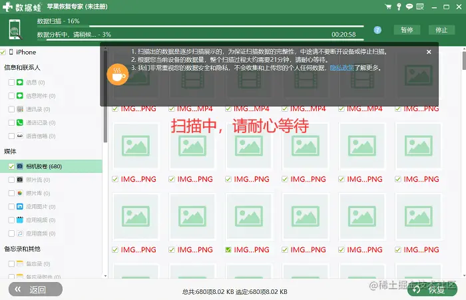Click the iPhone device icon
Viewport: 466px width, 300px height.
[x=11, y=53]
